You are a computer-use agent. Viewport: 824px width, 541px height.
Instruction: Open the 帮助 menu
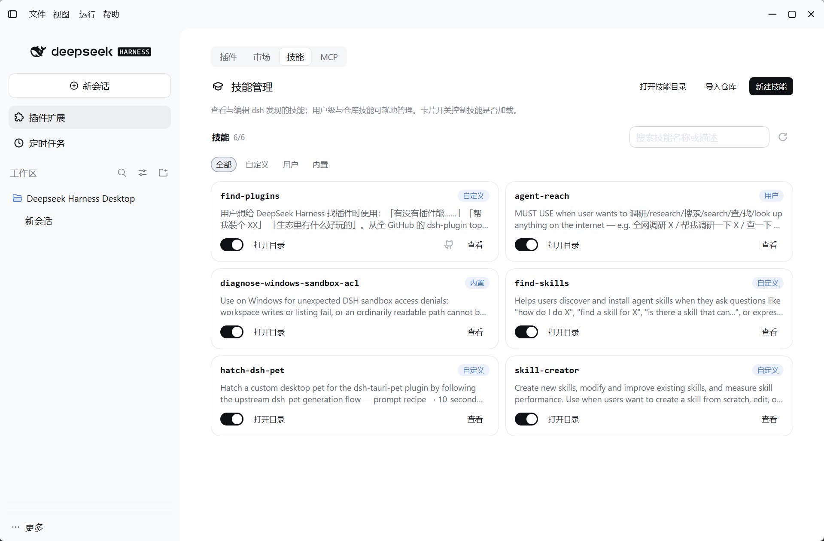[111, 14]
